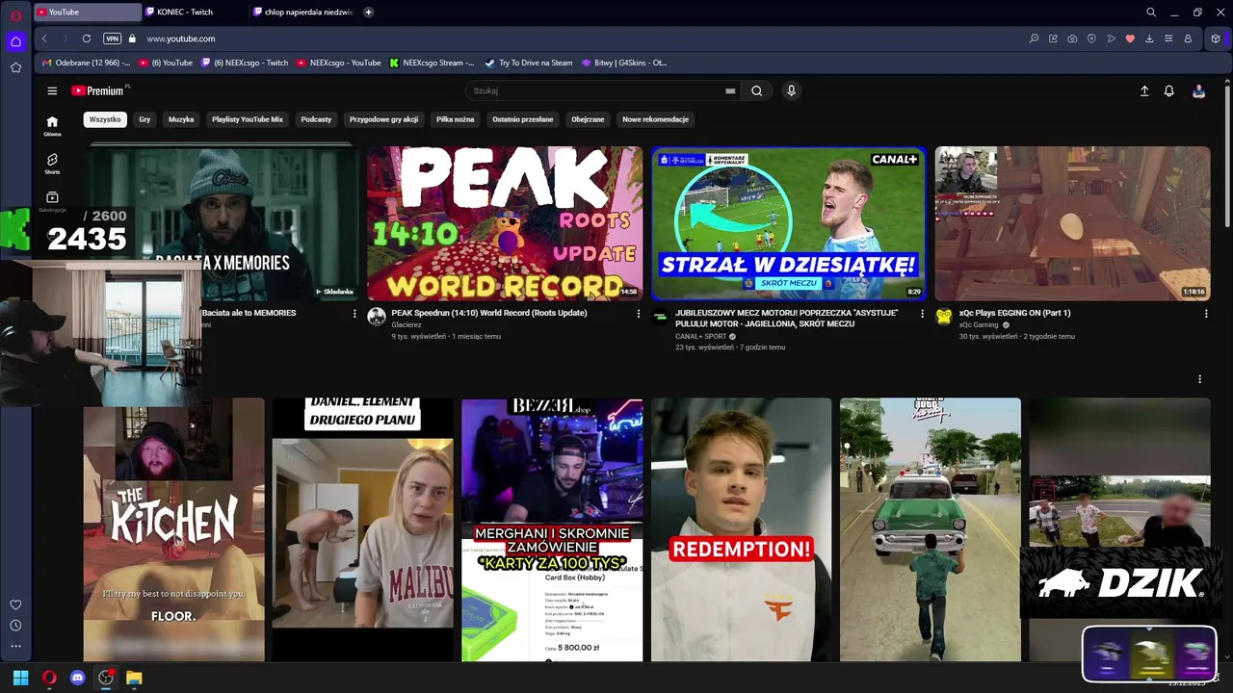Open Opera sidebar bookmarks star
Viewport: 1233px width, 693px height.
pos(15,67)
